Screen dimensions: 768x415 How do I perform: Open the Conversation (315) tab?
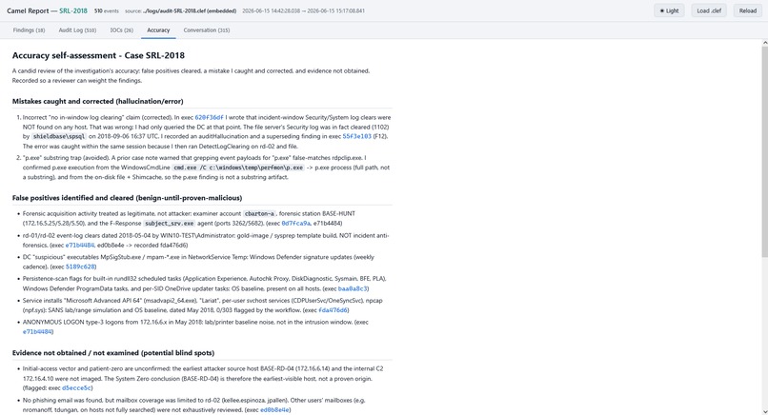(x=206, y=30)
